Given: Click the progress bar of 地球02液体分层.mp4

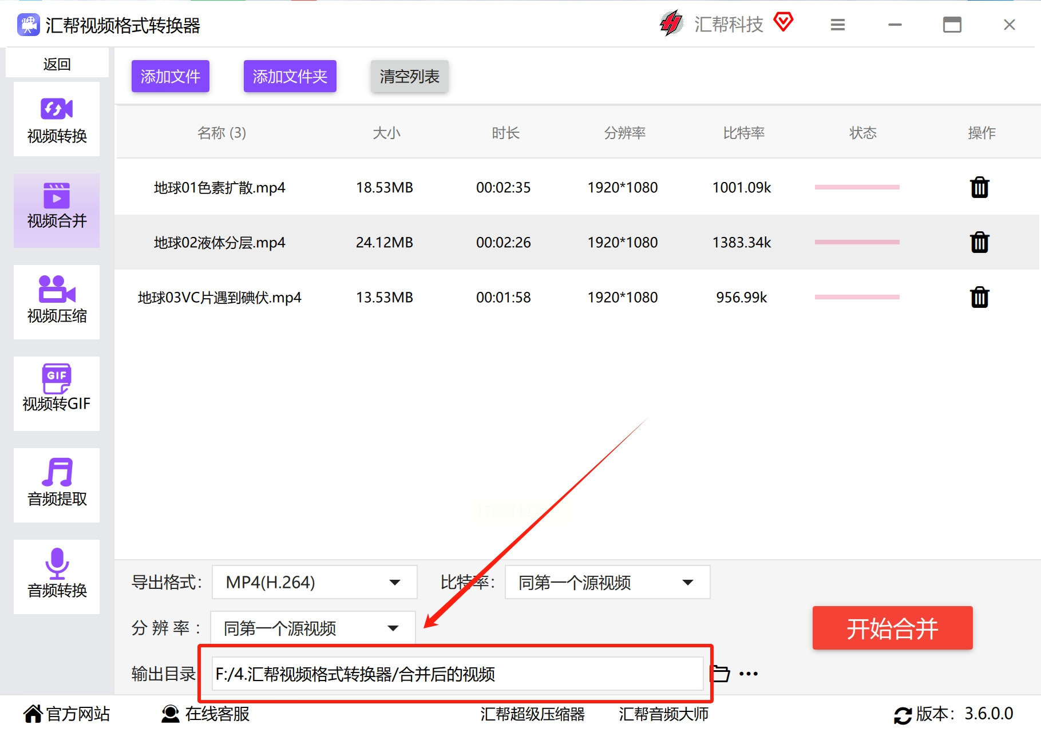Looking at the screenshot, I should coord(857,242).
